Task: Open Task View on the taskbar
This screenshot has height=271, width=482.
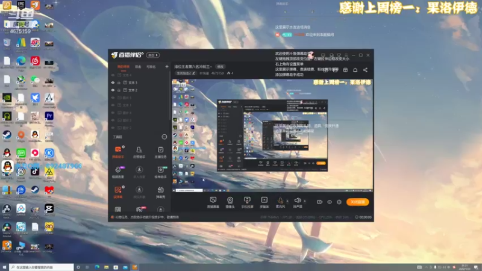Action: (87, 267)
